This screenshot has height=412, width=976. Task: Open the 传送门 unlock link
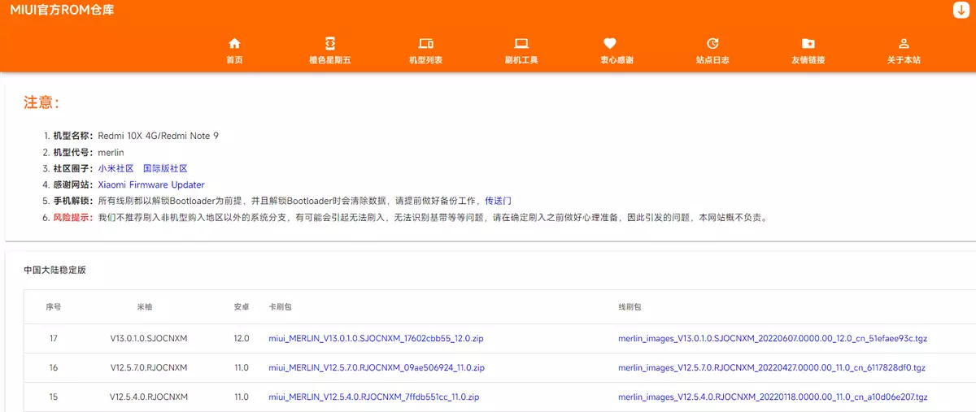499,201
